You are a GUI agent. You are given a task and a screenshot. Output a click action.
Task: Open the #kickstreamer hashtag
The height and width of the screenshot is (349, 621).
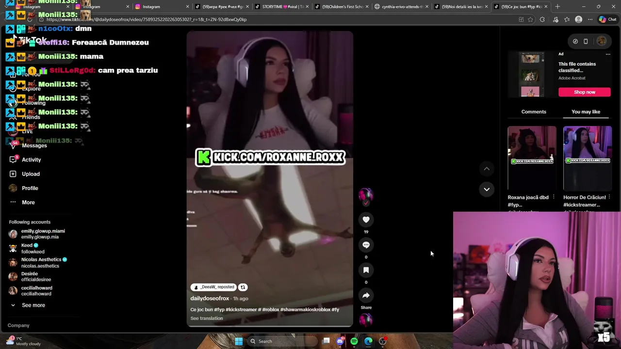[241, 309]
